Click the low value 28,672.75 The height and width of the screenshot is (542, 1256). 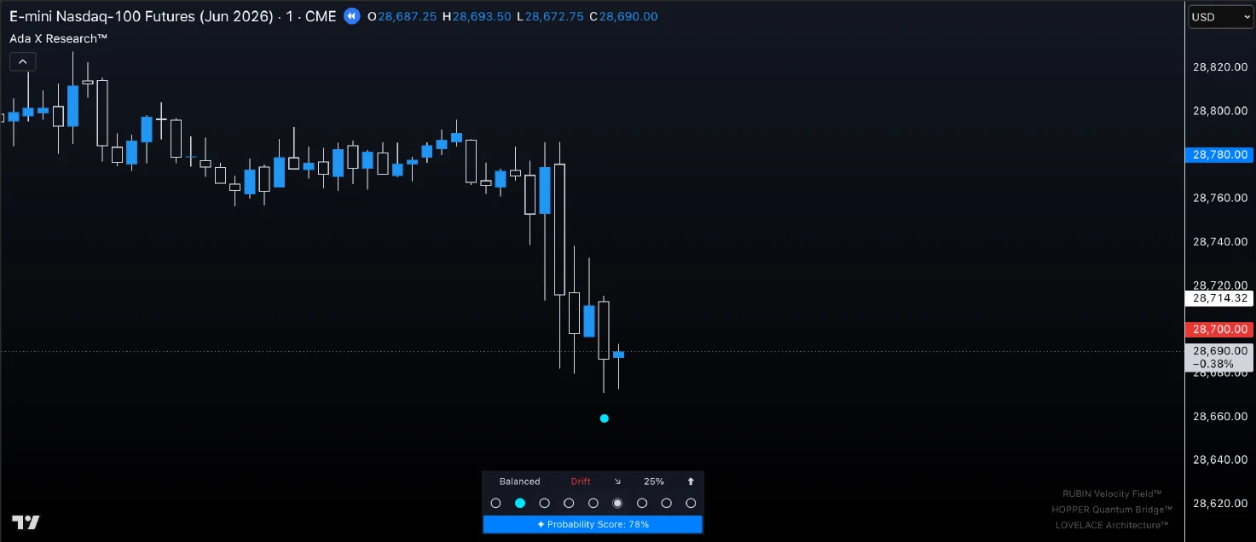(x=555, y=16)
